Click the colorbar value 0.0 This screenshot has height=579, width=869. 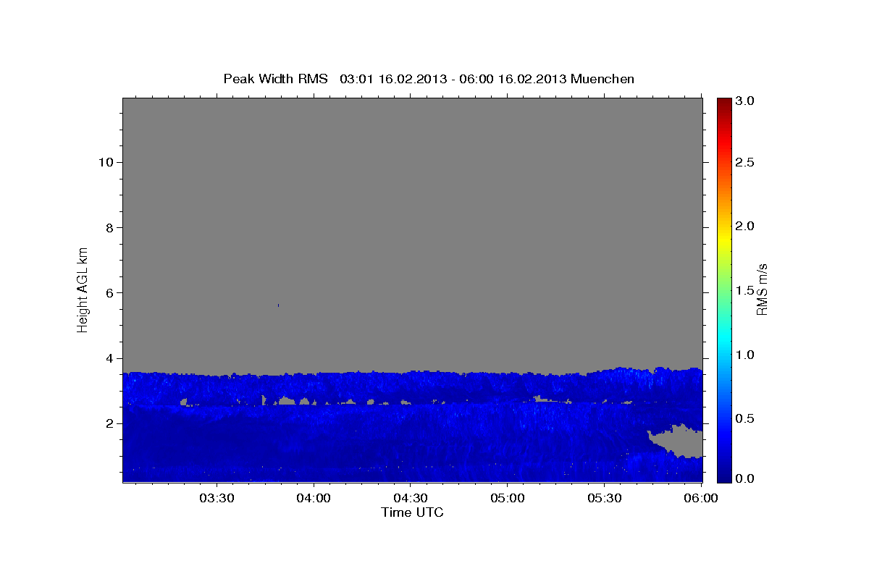[746, 478]
